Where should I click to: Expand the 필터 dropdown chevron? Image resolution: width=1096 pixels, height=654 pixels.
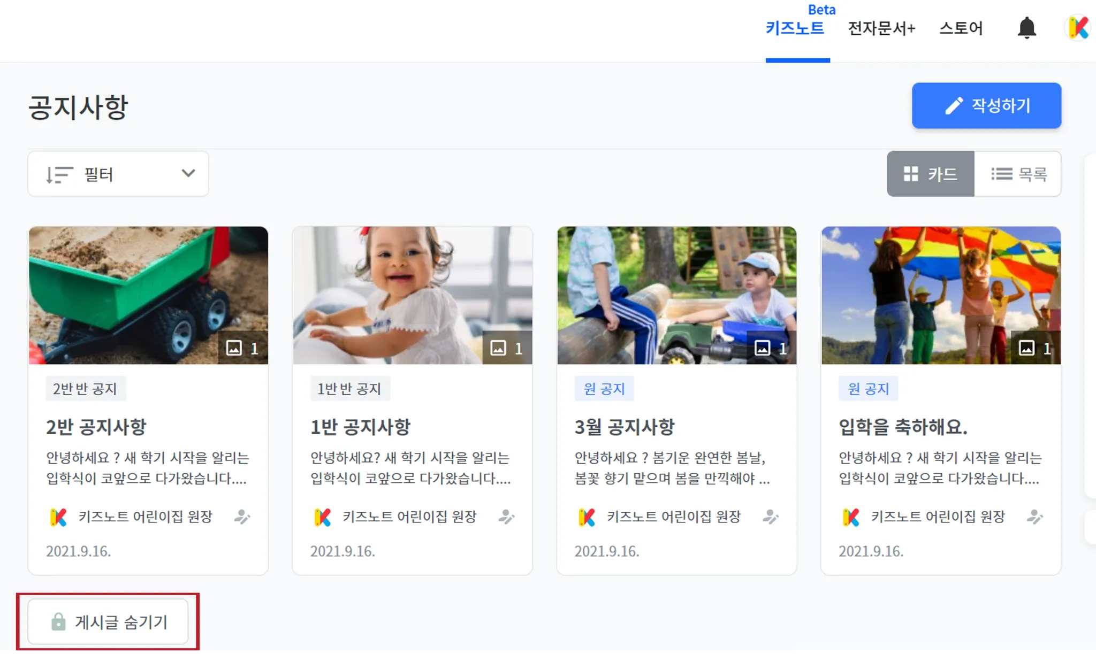point(188,173)
